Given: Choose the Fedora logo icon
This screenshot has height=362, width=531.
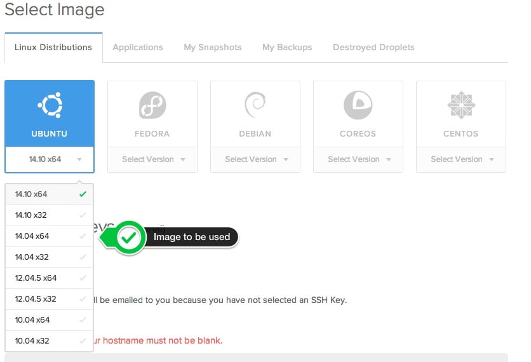Looking at the screenshot, I should point(152,105).
